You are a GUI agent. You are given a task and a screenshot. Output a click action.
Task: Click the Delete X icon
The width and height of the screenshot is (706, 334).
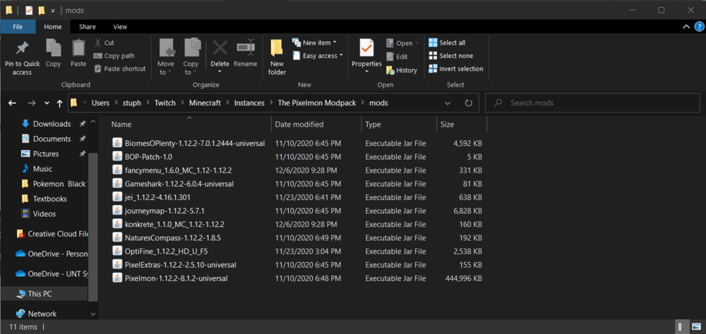pos(220,48)
